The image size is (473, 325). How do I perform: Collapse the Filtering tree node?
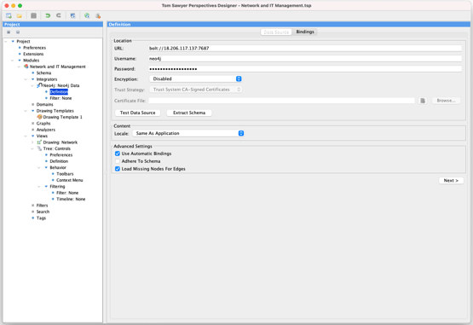coord(39,187)
